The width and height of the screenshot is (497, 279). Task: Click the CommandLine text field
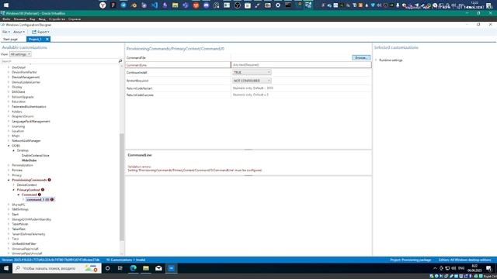[x=301, y=65]
